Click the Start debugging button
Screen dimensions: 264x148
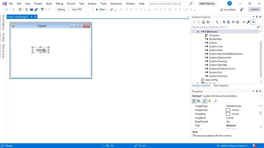coord(100,9)
